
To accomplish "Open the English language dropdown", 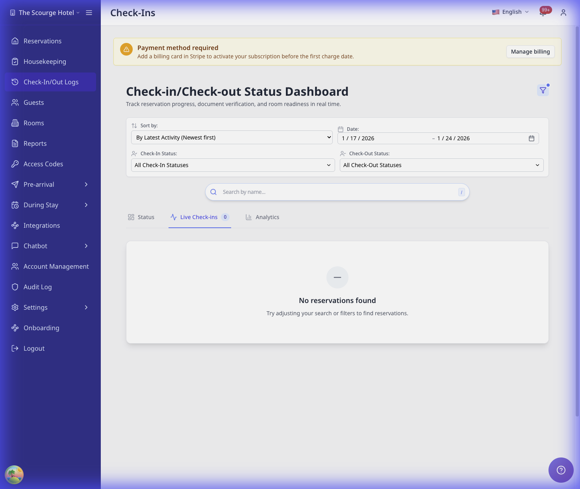I will click(x=510, y=12).
